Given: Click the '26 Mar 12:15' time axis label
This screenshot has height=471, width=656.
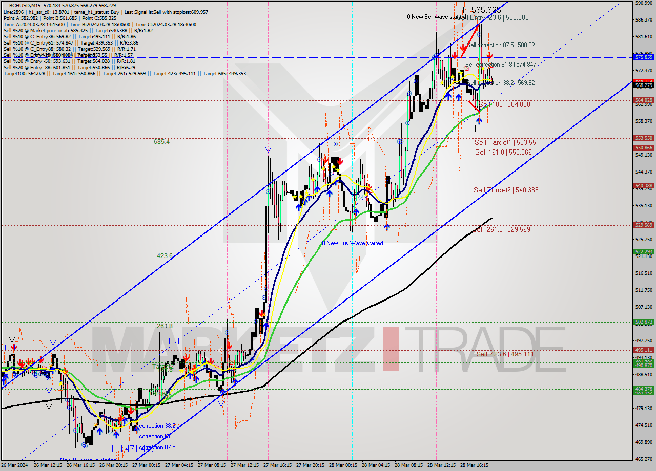Looking at the screenshot, I should coord(48,465).
